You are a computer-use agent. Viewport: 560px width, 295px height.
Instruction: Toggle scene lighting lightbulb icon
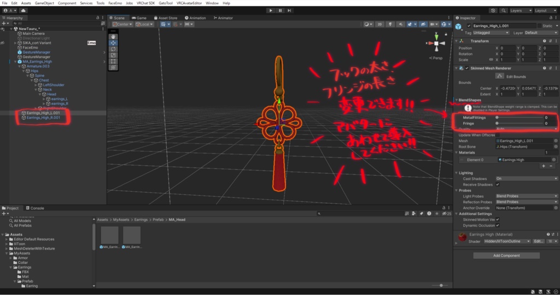pos(390,24)
